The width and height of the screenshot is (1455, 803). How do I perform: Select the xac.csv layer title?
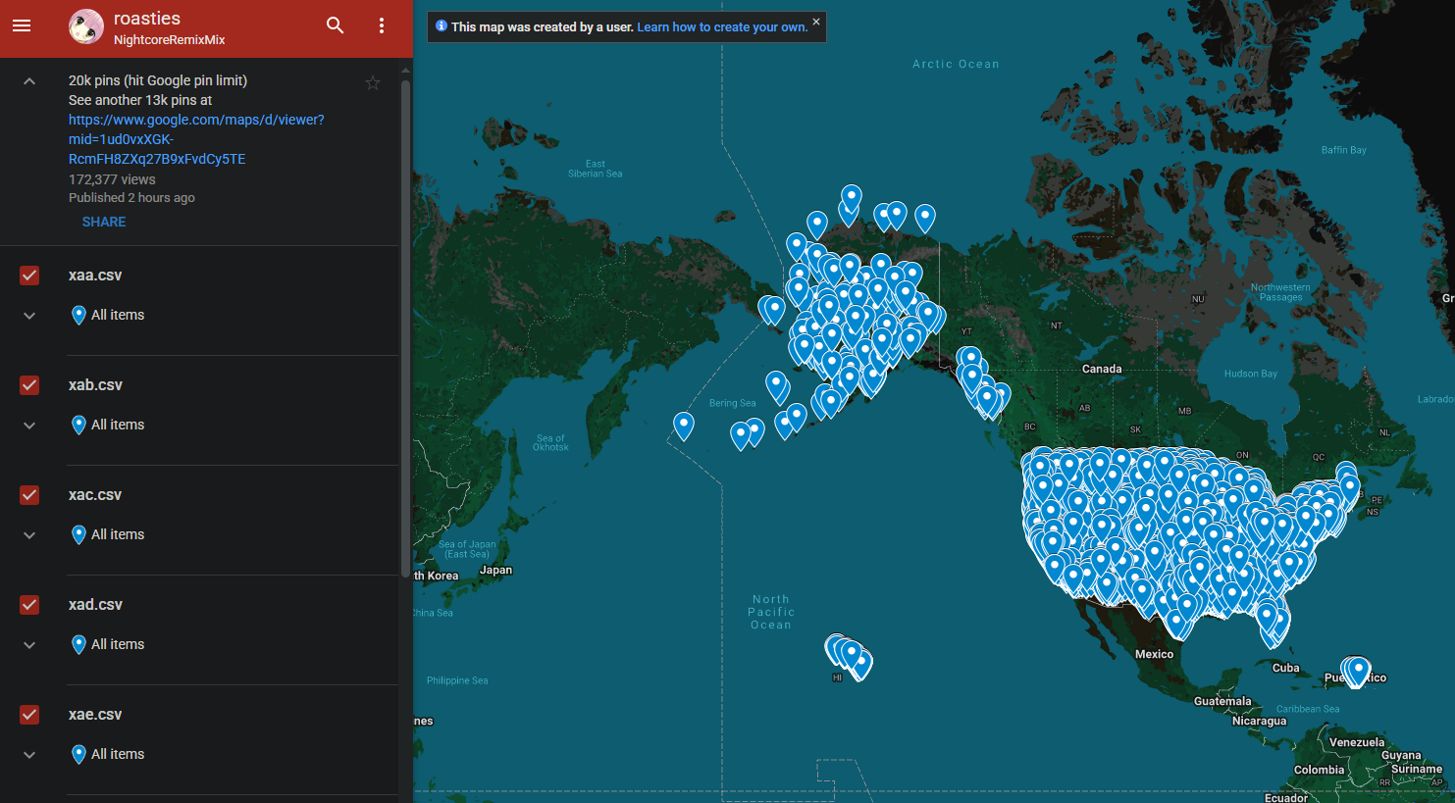click(x=95, y=495)
